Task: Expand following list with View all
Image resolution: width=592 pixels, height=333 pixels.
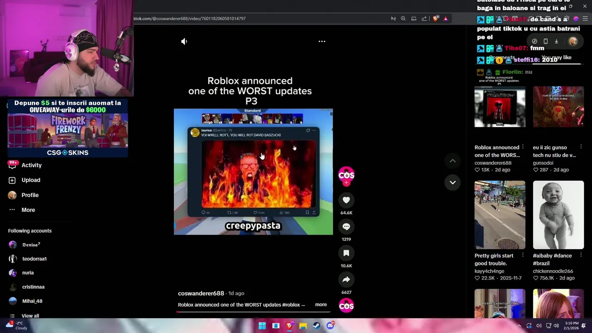Action: pyautogui.click(x=24, y=316)
